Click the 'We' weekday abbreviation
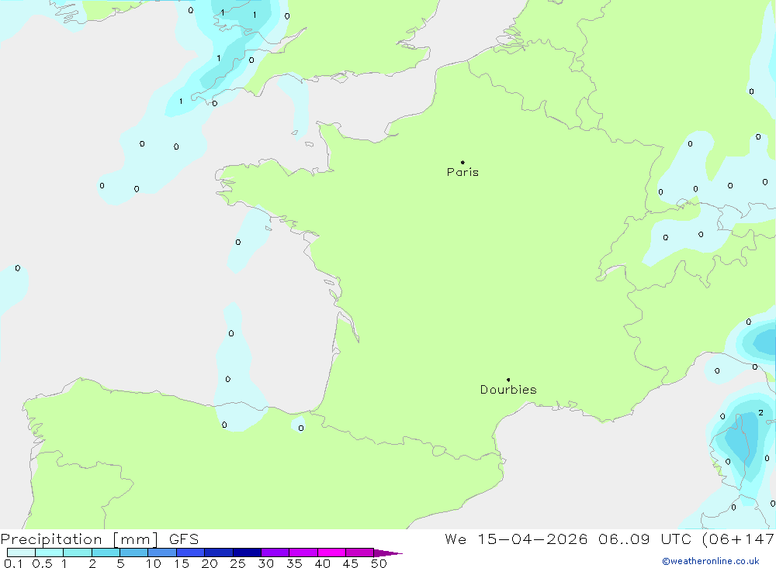 (456, 539)
